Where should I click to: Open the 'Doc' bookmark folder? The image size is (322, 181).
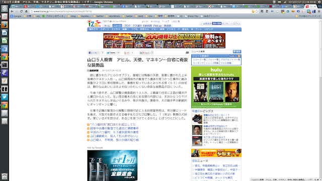[149, 16]
